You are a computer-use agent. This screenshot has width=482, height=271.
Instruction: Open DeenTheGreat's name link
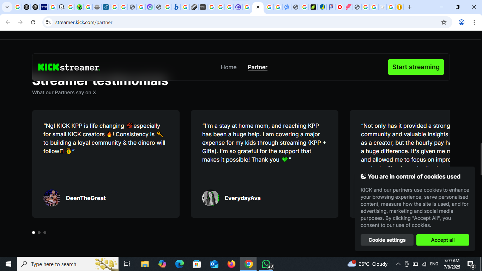coord(86,198)
